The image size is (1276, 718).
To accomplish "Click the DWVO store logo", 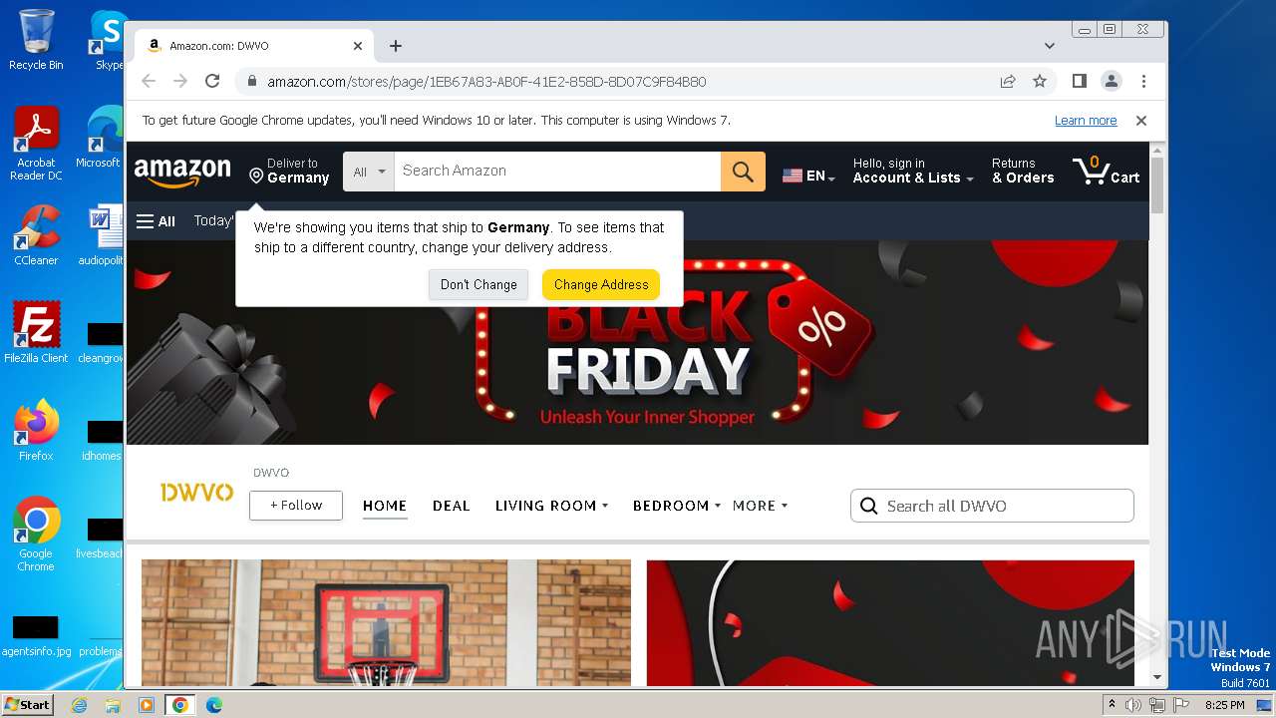I will [x=196, y=492].
